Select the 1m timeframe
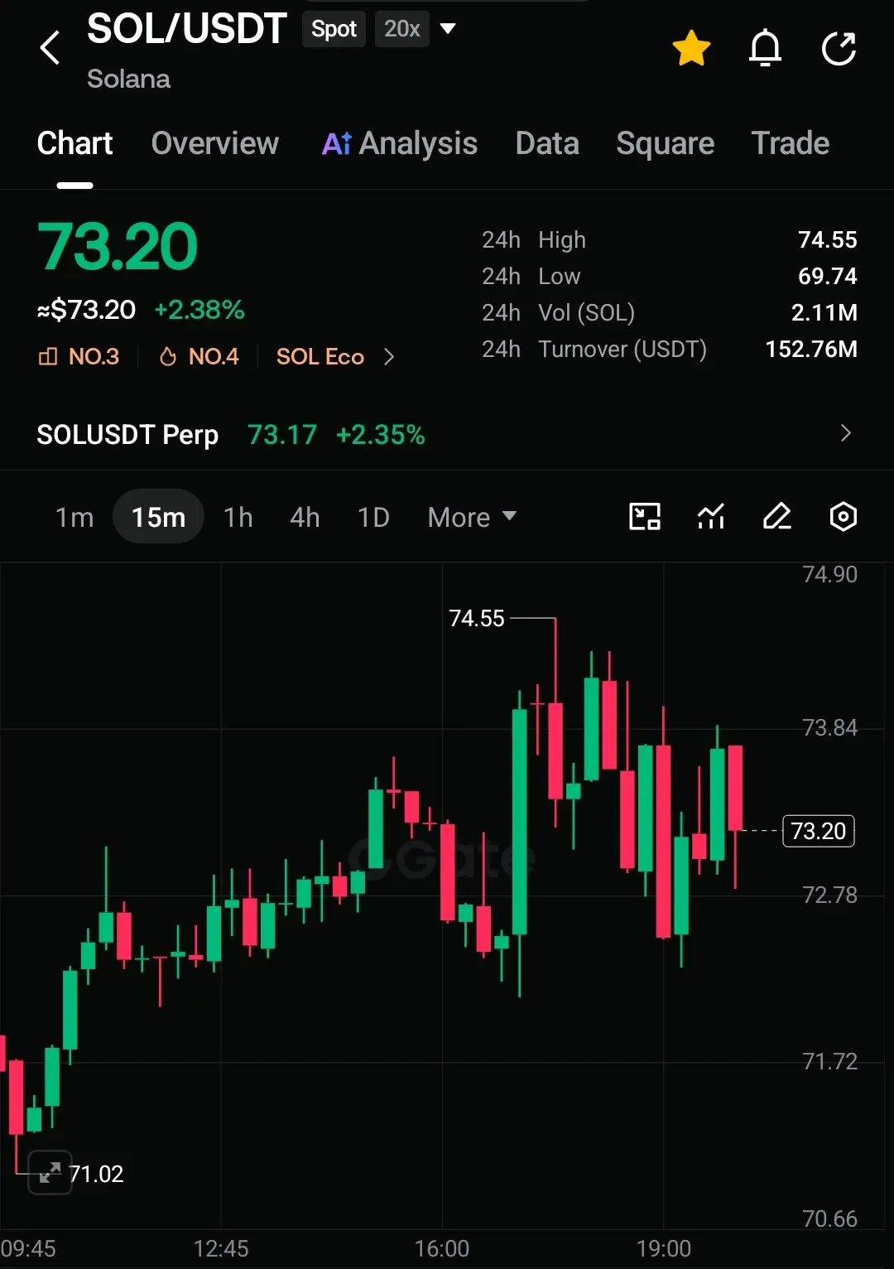The image size is (894, 1269). point(74,517)
